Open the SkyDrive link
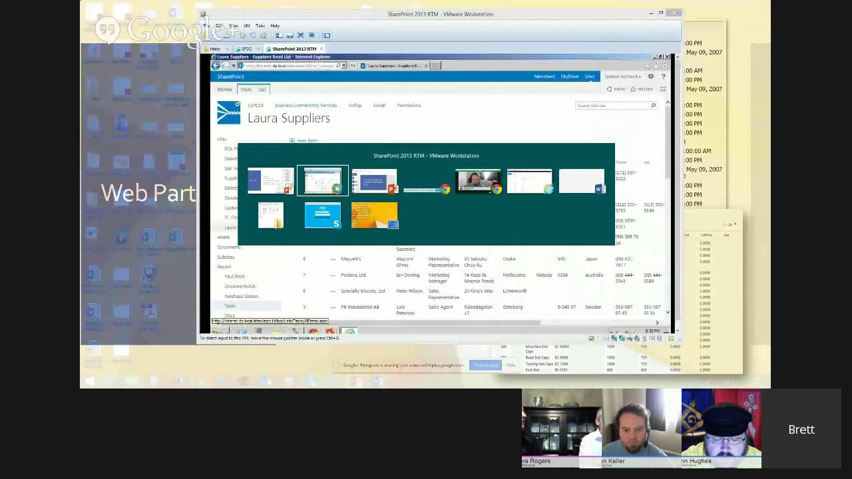 (x=569, y=77)
